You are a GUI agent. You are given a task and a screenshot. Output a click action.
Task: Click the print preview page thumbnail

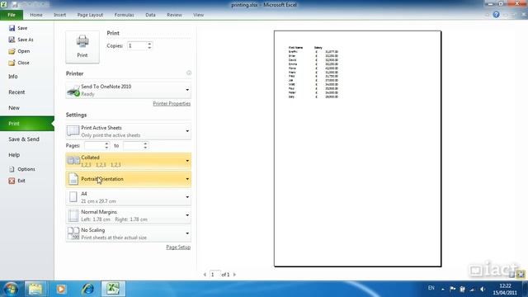pyautogui.click(x=357, y=148)
